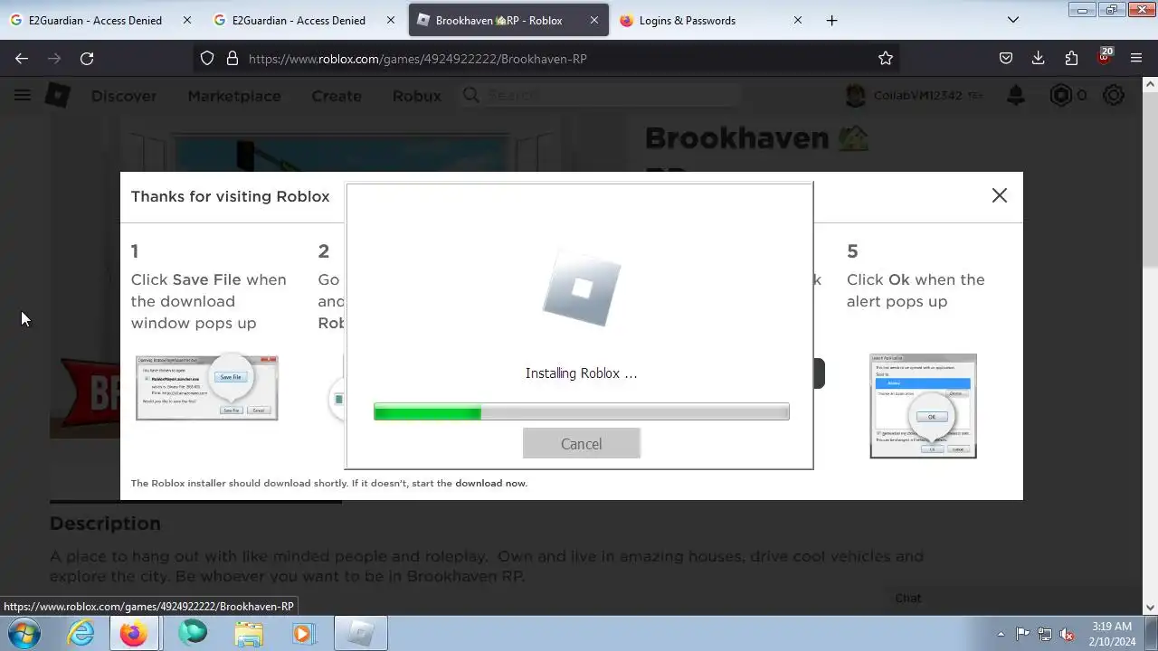Click the Installing Roblox progress bar
The height and width of the screenshot is (651, 1158).
[x=582, y=412]
